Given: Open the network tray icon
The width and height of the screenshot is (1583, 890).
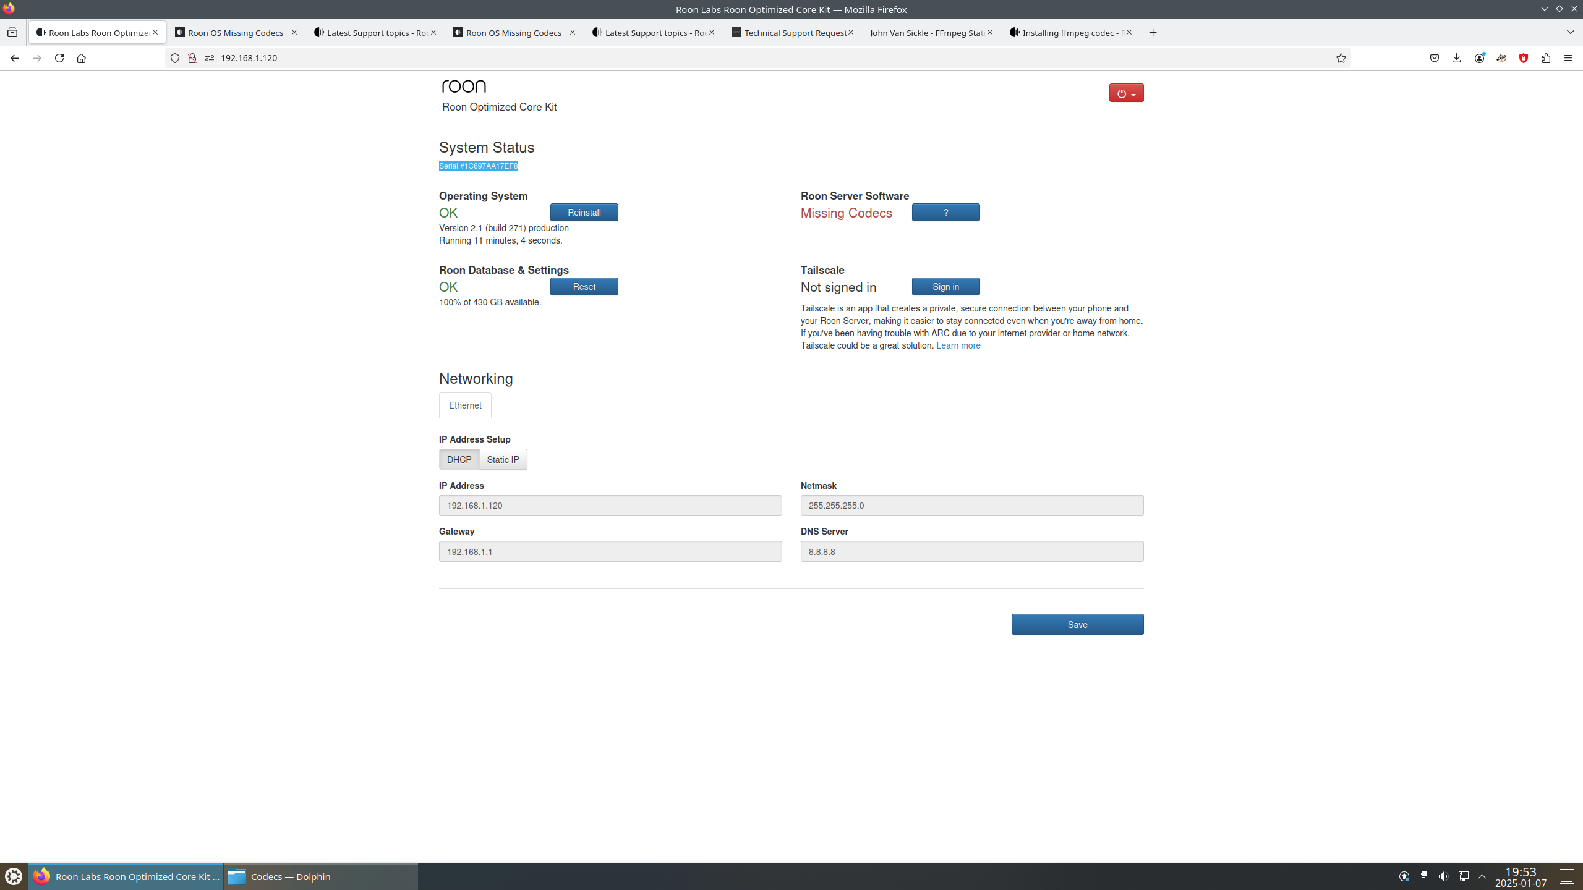Looking at the screenshot, I should [1463, 876].
